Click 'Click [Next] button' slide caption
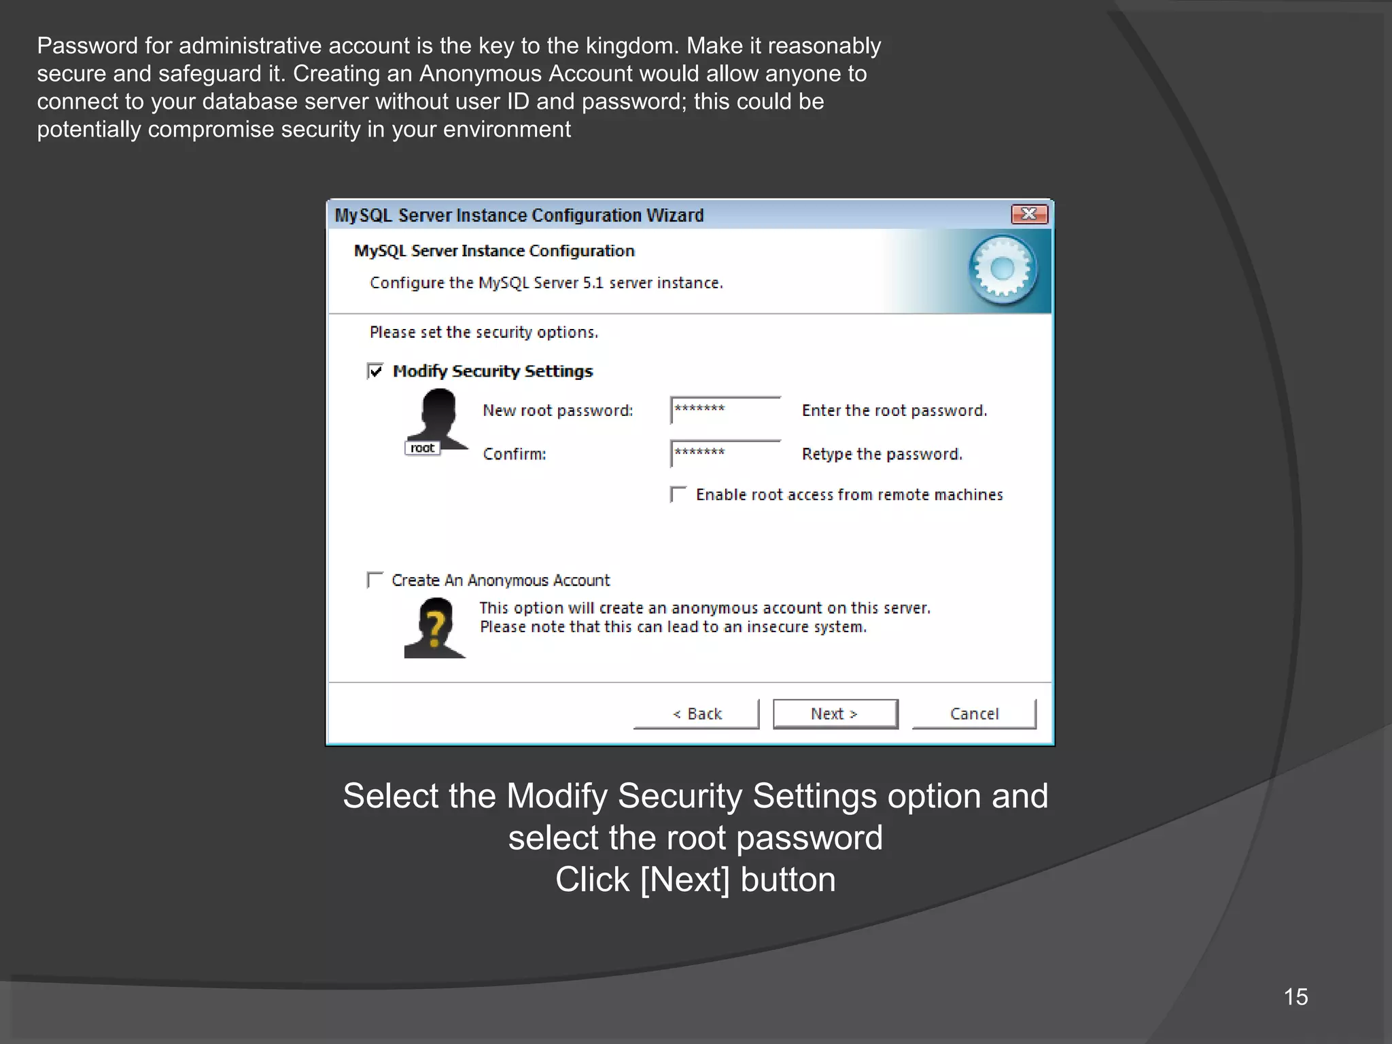This screenshot has width=1392, height=1044. [695, 880]
